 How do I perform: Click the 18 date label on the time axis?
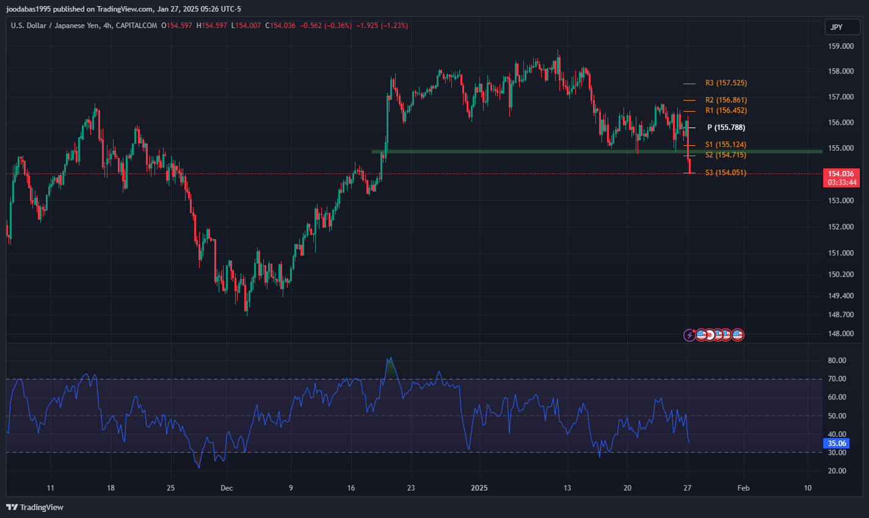tap(111, 488)
